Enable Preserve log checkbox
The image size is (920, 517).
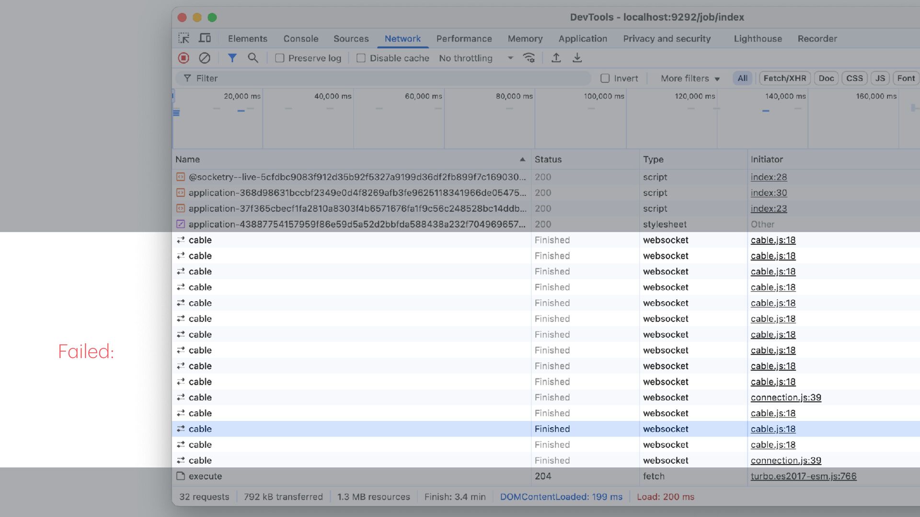pyautogui.click(x=280, y=58)
